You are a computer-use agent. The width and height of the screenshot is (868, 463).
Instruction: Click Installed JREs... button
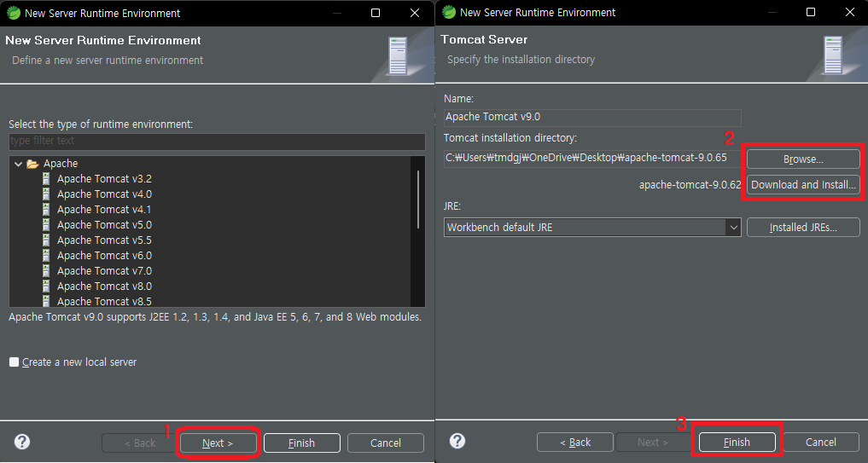tap(803, 228)
